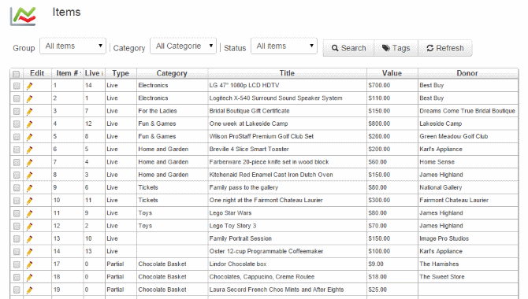
Task: Edit Lindor Chocolate box item
Action: coord(29,265)
